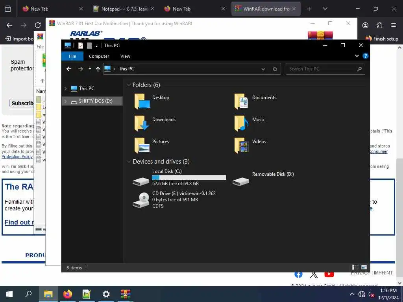Open the File ribbon tab
Image resolution: width=403 pixels, height=302 pixels.
pos(72,56)
